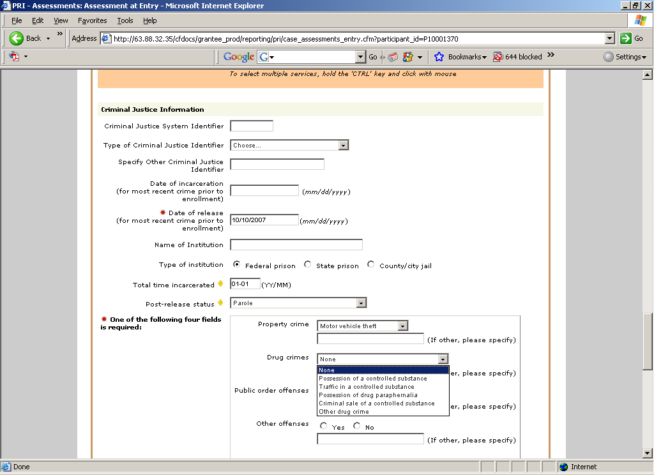The image size is (654, 475).
Task: Open the View menu
Action: [61, 20]
